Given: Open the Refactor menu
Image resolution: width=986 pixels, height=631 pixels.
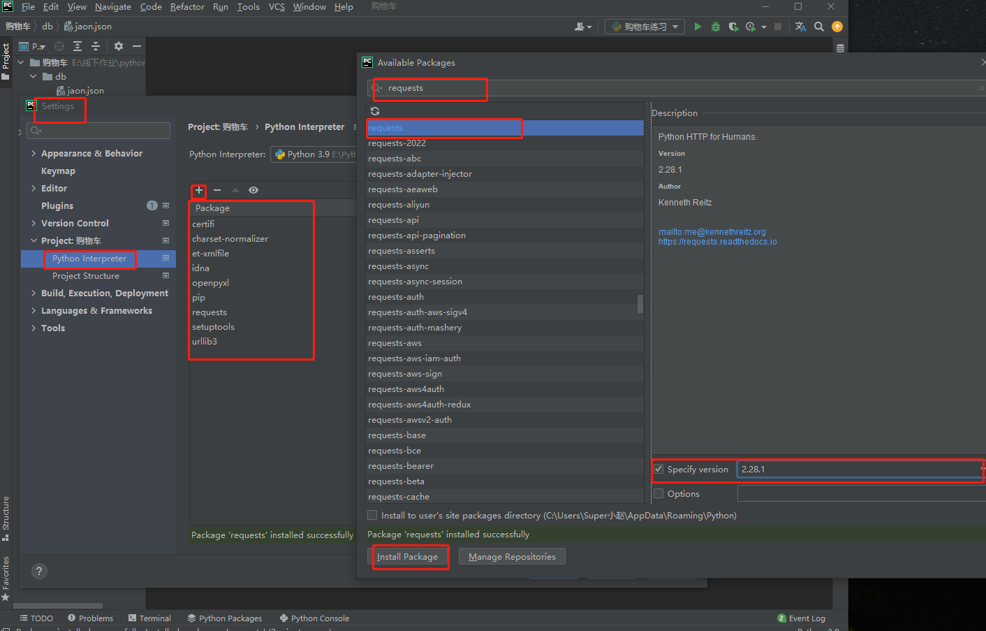Looking at the screenshot, I should [x=187, y=7].
